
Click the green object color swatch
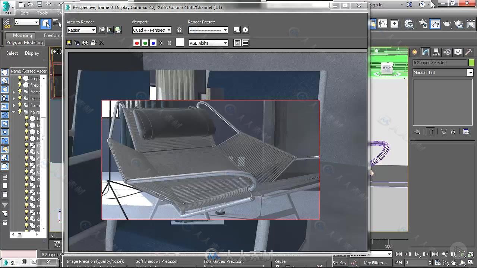471,63
